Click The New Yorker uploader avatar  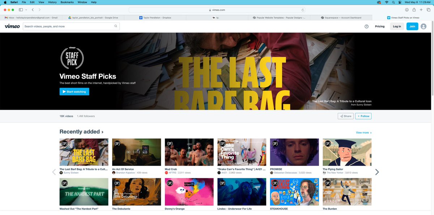[x=324, y=173]
